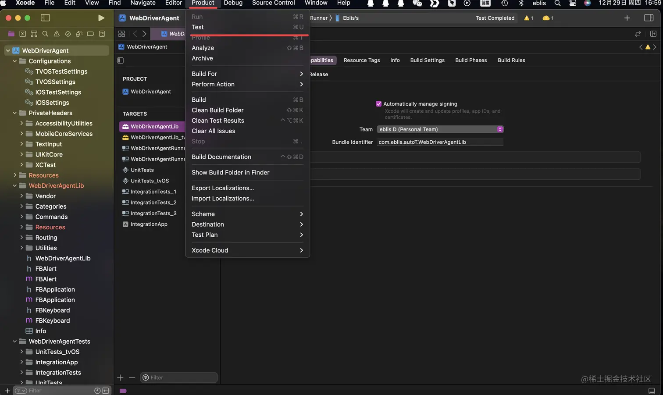This screenshot has width=663, height=395.
Task: Select WebDriverAgent under PROJECT
Action: point(152,92)
